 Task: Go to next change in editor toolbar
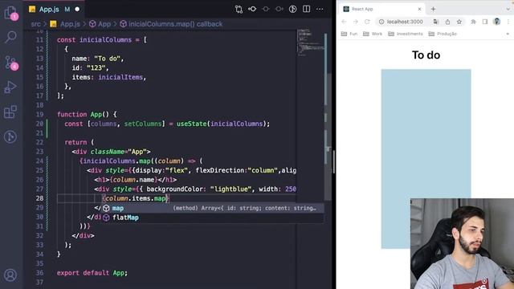click(x=279, y=9)
